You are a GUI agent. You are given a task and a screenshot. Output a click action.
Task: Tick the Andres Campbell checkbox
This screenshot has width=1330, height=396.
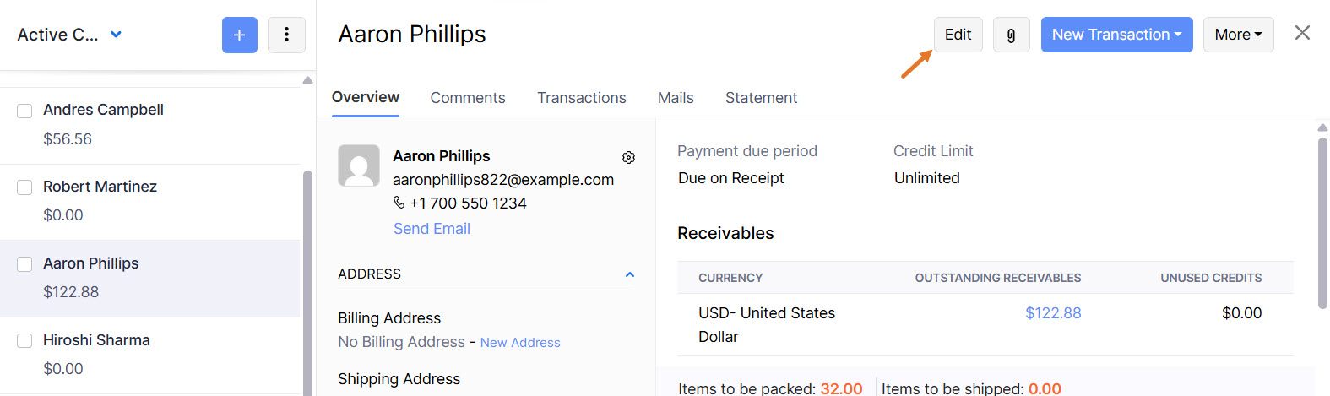(24, 111)
